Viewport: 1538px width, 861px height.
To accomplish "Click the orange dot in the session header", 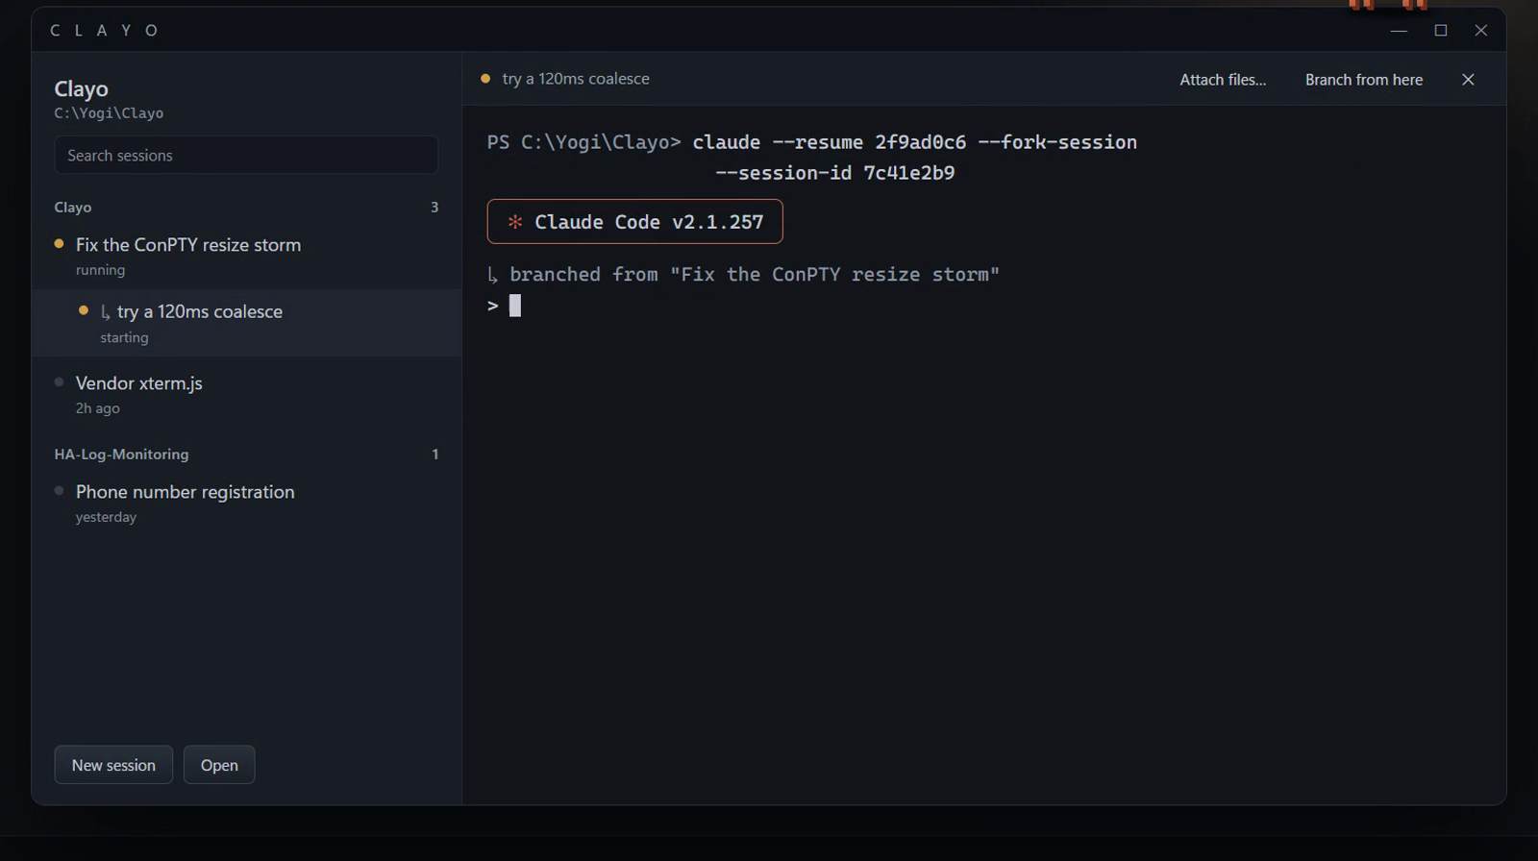I will [x=485, y=79].
